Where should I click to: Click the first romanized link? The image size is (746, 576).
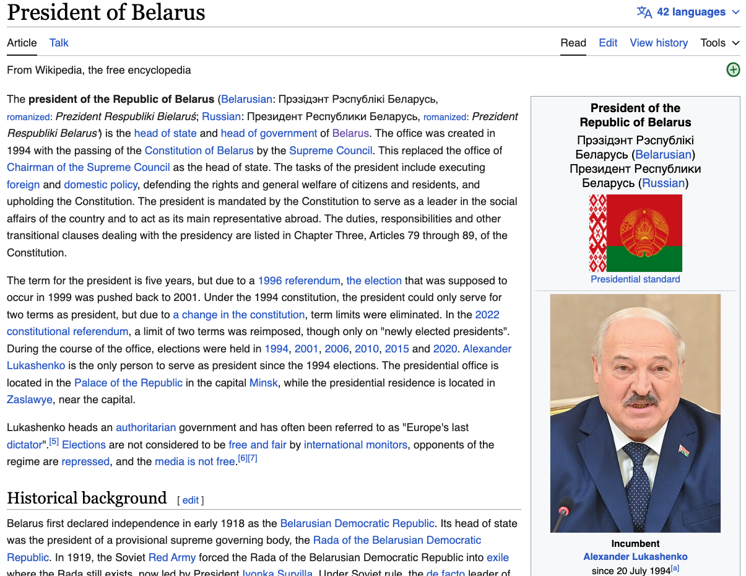coord(28,117)
